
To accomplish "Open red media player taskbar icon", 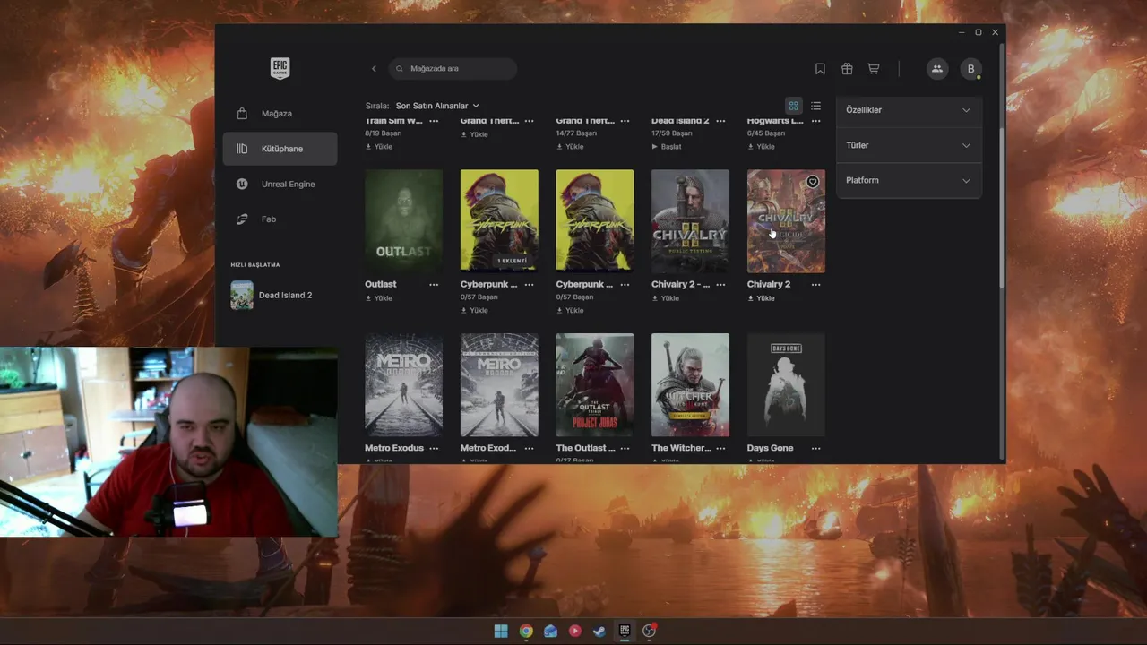I will coord(575,631).
